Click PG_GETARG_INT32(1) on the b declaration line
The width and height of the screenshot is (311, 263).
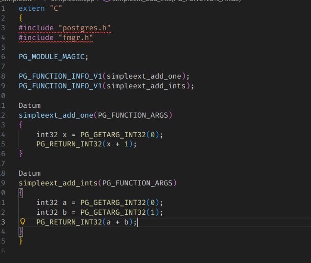[122, 212]
